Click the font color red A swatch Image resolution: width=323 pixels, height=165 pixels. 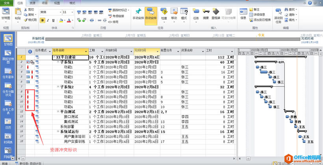pyautogui.click(x=69, y=20)
